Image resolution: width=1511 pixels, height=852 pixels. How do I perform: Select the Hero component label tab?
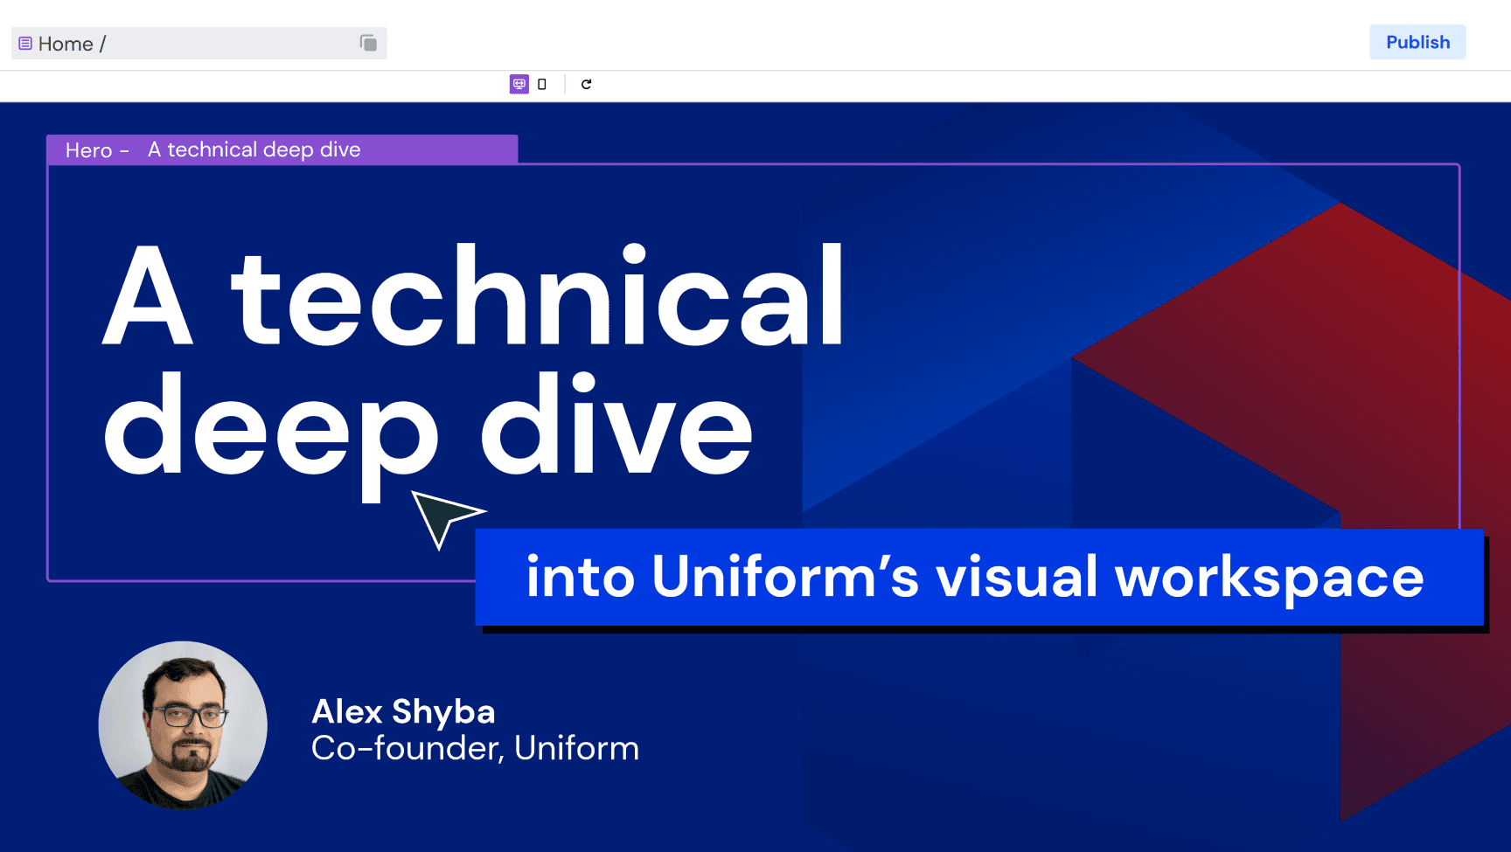click(89, 150)
